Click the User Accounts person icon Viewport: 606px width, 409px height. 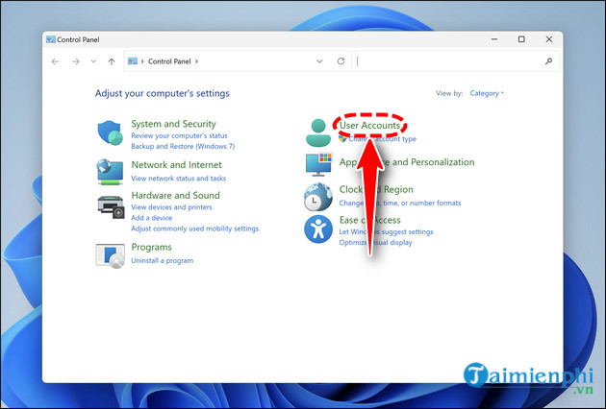pyautogui.click(x=318, y=132)
